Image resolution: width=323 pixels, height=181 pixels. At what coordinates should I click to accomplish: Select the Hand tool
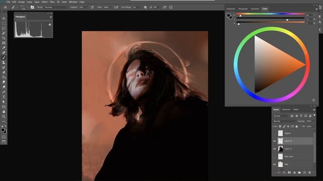(x=4, y=112)
